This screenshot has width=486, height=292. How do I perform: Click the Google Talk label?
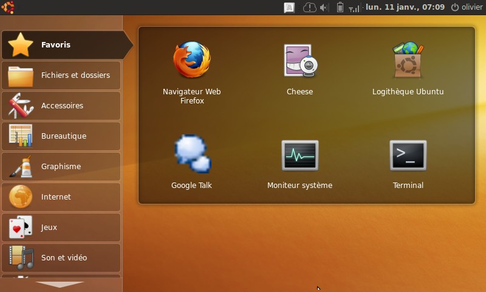[191, 186]
